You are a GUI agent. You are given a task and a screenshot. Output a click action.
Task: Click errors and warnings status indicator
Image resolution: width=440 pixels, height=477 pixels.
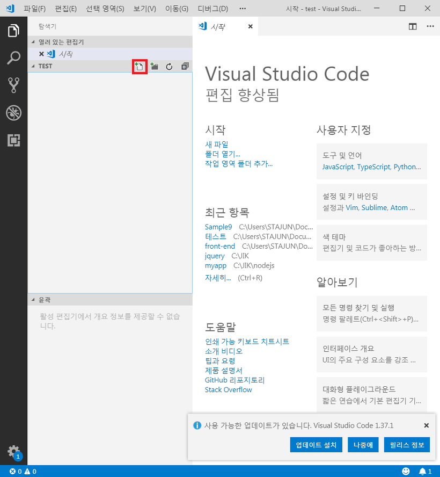[x=23, y=471]
